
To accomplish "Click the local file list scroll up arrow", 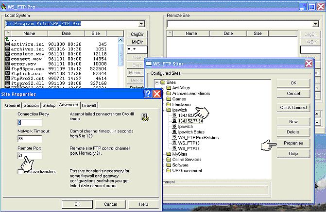I will pyautogui.click(x=120, y=40).
